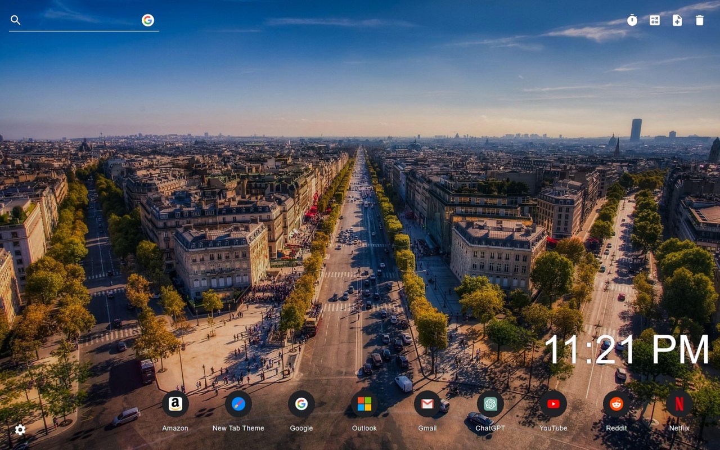Visit the Reddit shortcut
The width and height of the screenshot is (720, 450).
point(616,404)
